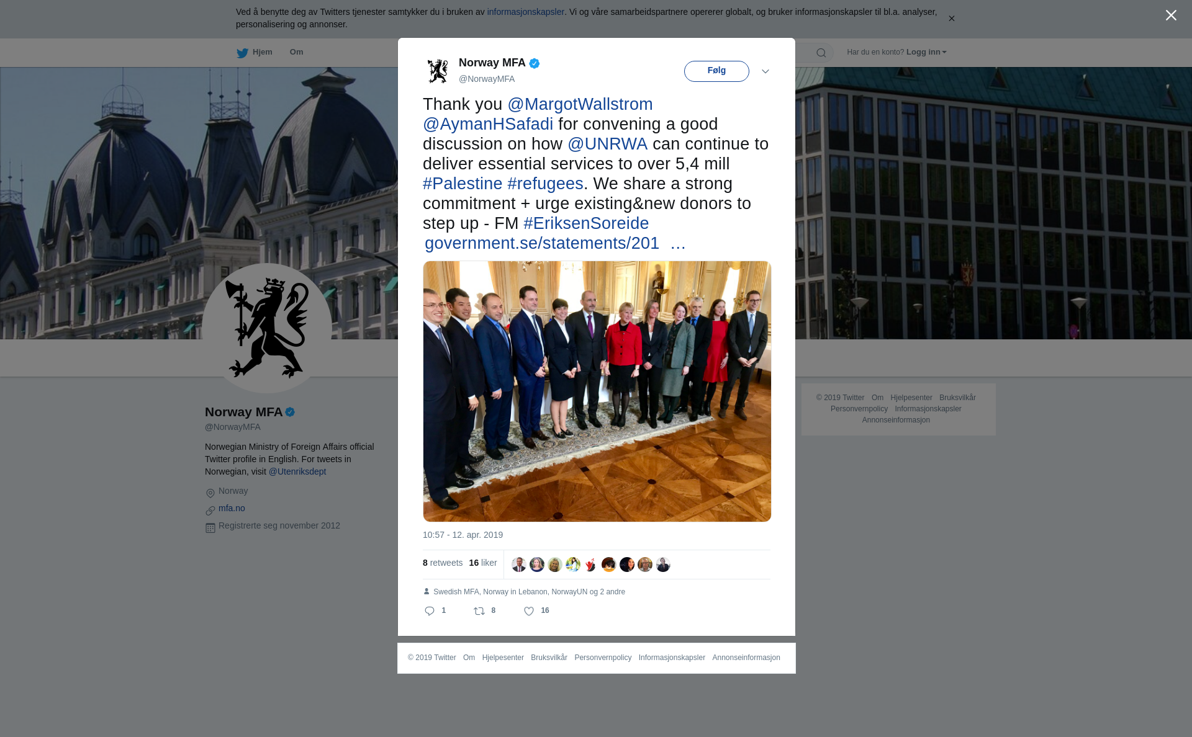Viewport: 1192px width, 737px height.
Task: Click the Twitter bird Hjem icon
Action: pos(242,53)
